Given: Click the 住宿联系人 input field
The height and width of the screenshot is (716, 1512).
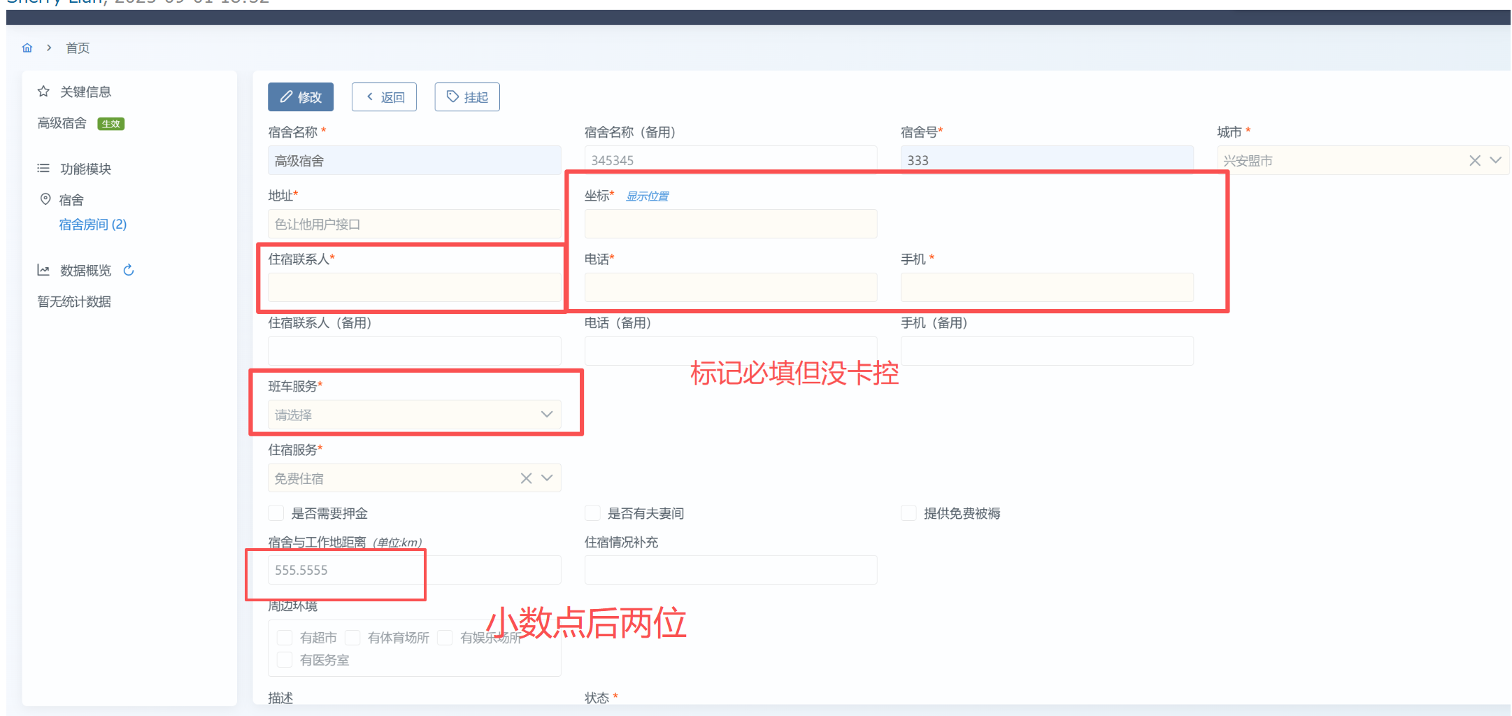Looking at the screenshot, I should pyautogui.click(x=414, y=287).
